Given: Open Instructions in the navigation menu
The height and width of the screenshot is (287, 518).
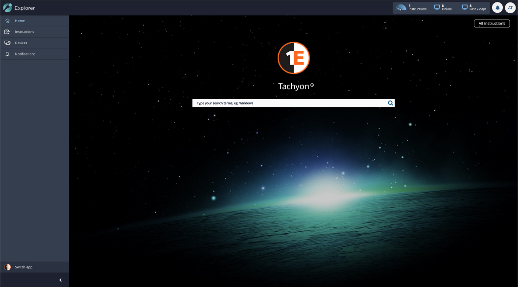Looking at the screenshot, I should [34, 32].
